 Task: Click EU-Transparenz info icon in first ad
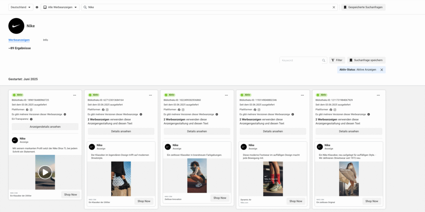[x=31, y=119]
